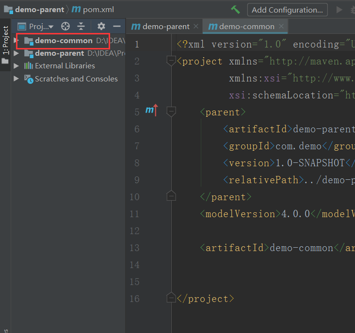355x333 pixels.
Task: Close the demo-common editor tab
Action: click(x=281, y=27)
